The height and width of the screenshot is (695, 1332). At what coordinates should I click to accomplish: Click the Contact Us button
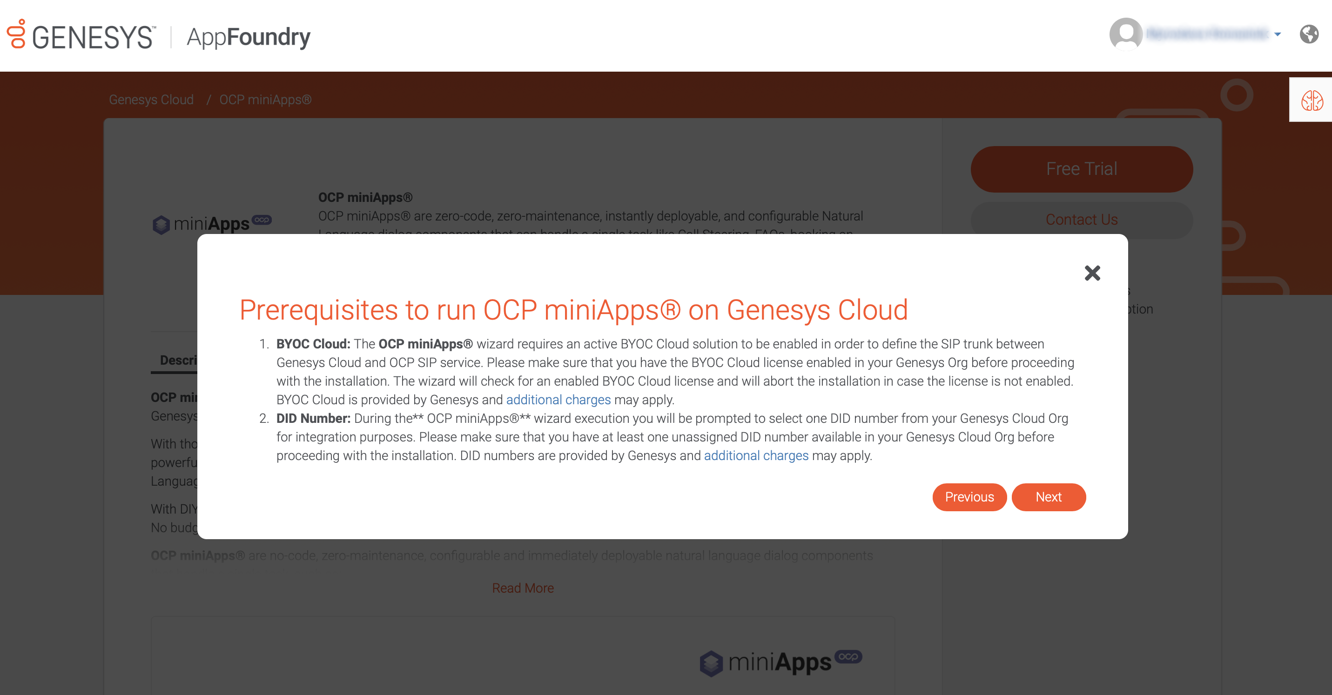pos(1081,220)
